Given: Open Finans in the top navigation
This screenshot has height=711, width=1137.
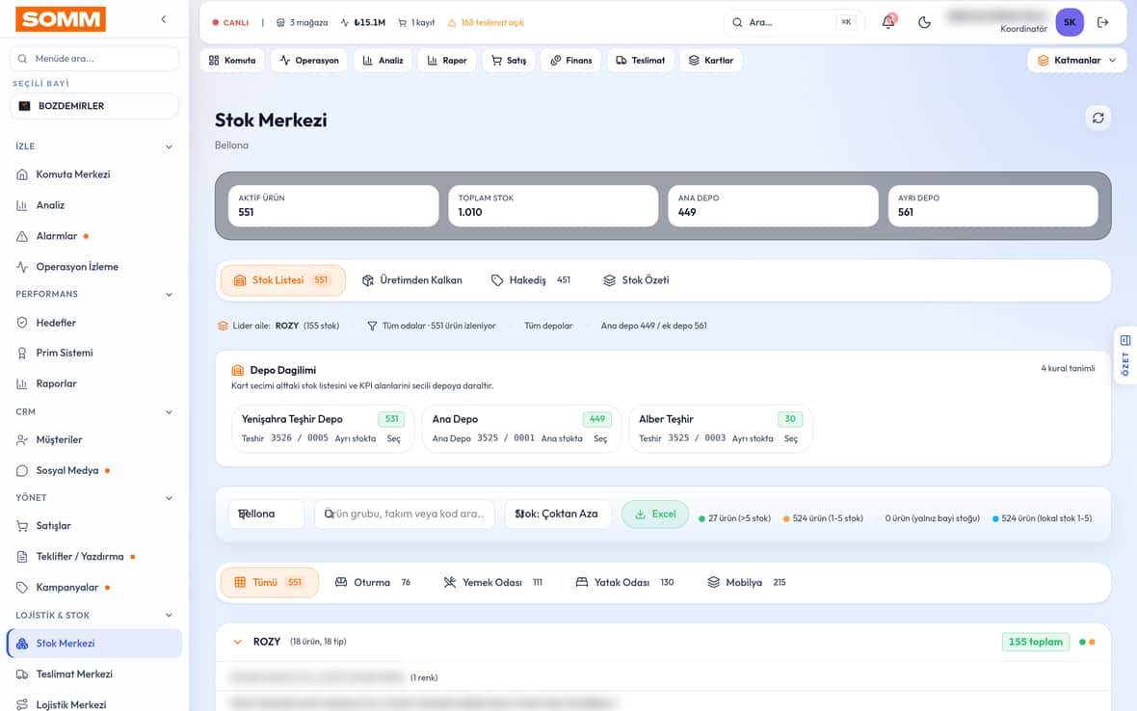Looking at the screenshot, I should 570,60.
